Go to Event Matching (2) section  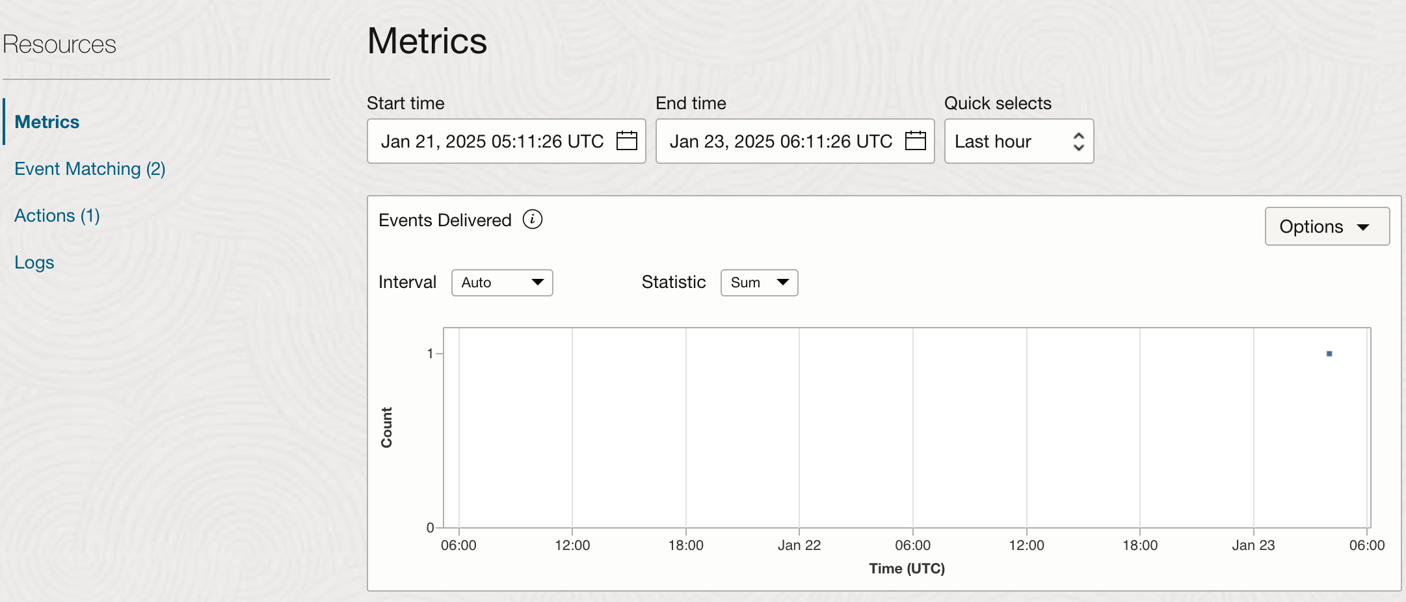pyautogui.click(x=90, y=169)
